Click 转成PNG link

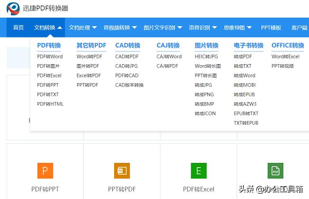click(x=204, y=95)
